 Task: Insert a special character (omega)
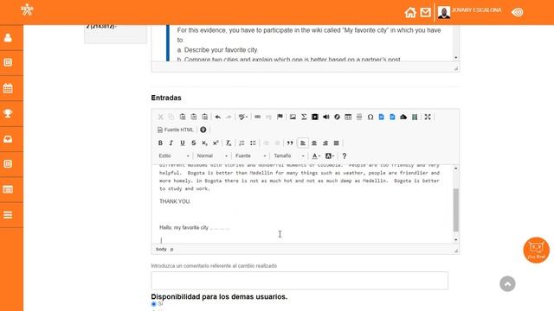point(370,117)
